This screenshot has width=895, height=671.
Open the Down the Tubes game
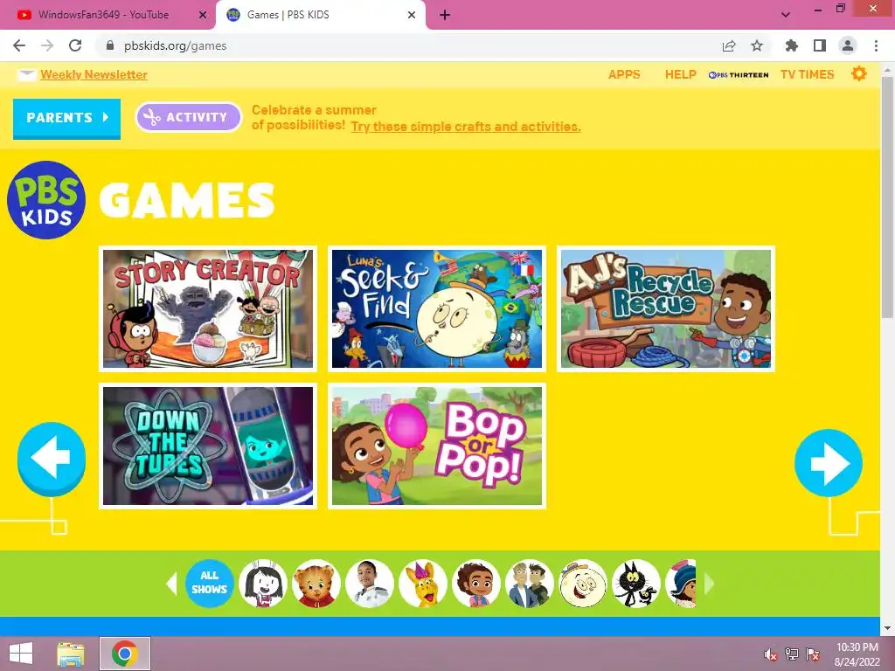point(208,446)
